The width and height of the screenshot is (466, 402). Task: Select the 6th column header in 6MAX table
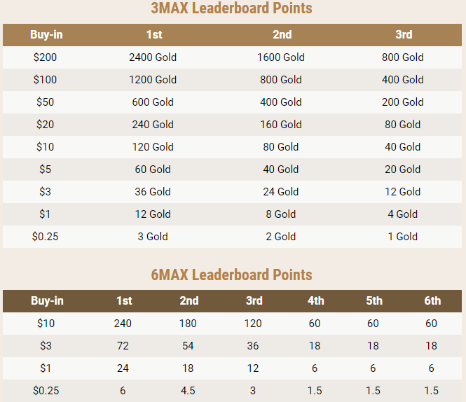[x=432, y=300]
